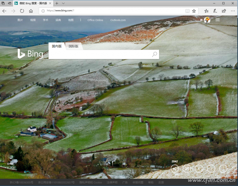Click the Outlook.com link
The width and height of the screenshot is (238, 186).
pos(118,20)
